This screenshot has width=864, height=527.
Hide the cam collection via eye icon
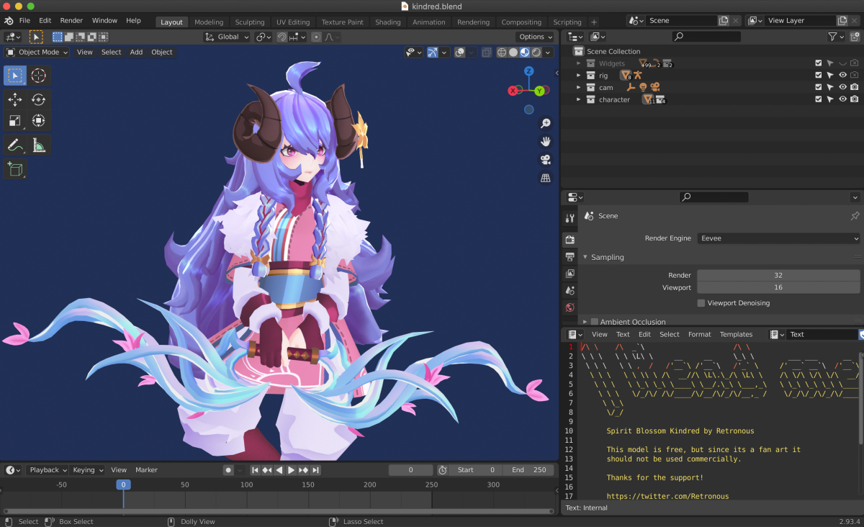pyautogui.click(x=842, y=88)
